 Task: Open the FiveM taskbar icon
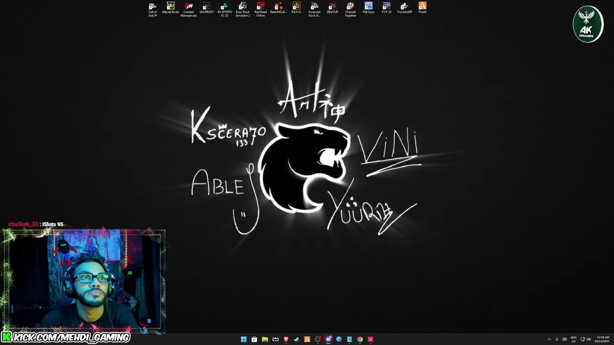click(x=307, y=339)
